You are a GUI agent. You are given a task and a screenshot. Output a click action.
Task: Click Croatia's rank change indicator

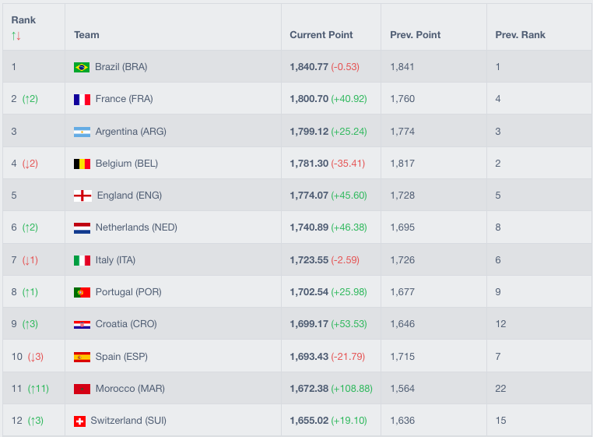pyautogui.click(x=30, y=324)
